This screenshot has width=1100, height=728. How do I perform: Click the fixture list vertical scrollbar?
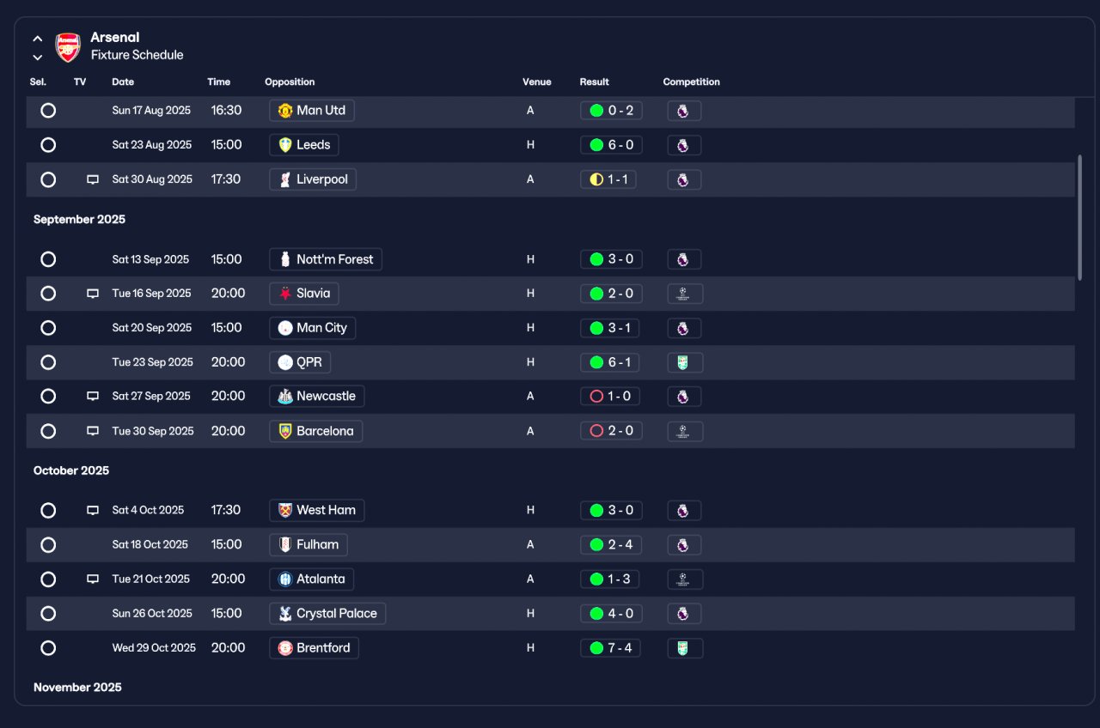pyautogui.click(x=1080, y=217)
